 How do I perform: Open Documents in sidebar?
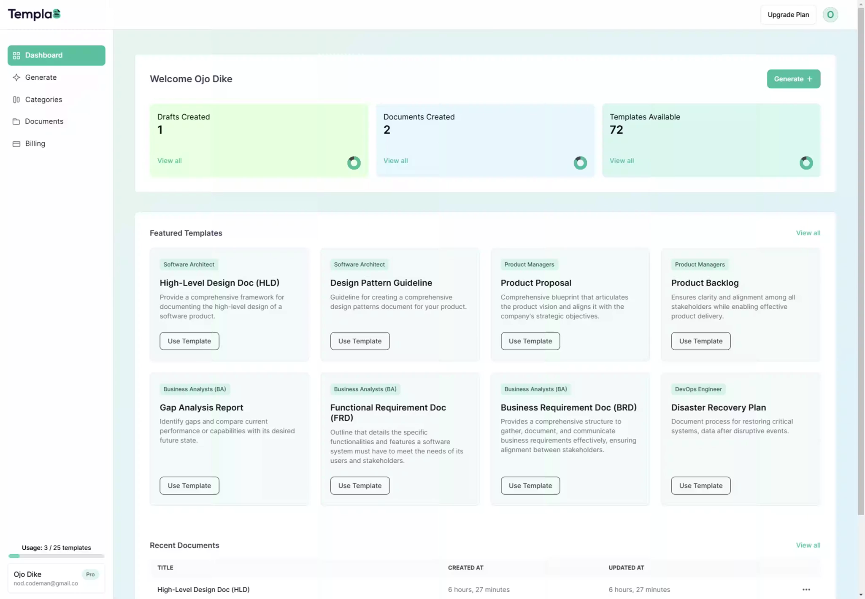tap(56, 121)
